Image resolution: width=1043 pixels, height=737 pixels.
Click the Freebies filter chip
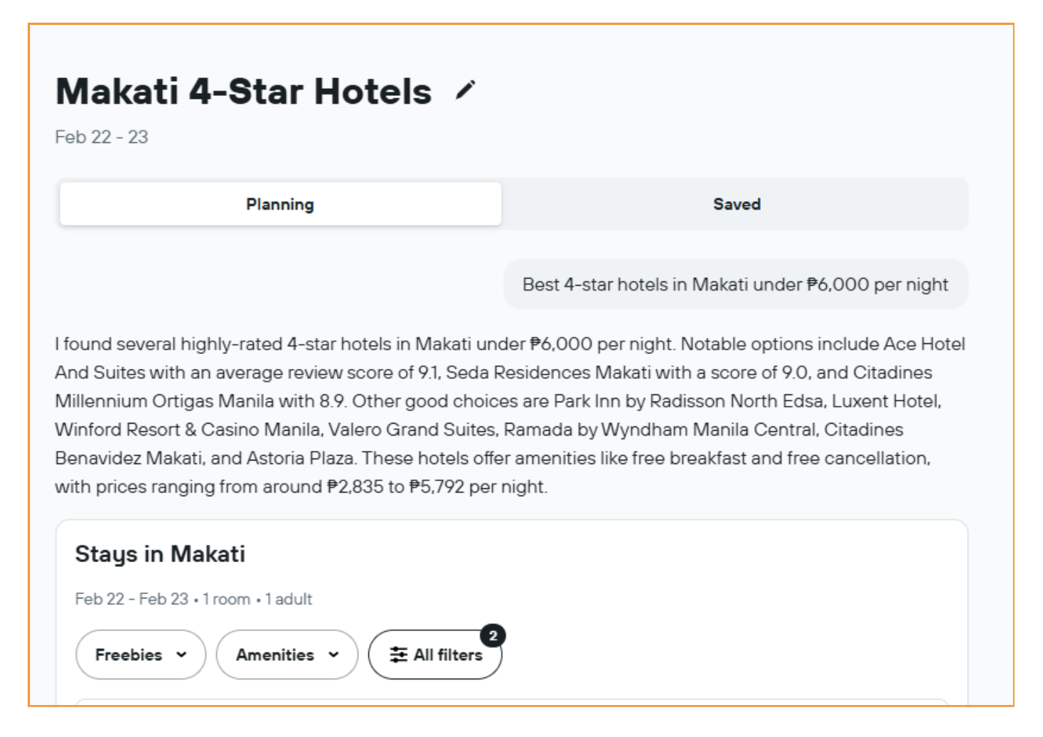pyautogui.click(x=140, y=655)
